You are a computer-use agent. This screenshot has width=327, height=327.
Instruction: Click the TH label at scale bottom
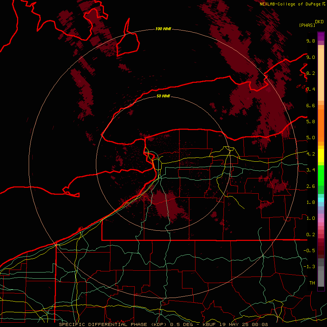[x=312, y=283]
